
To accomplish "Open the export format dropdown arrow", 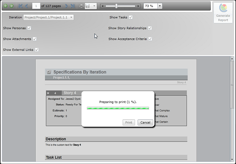I will click(94, 6).
